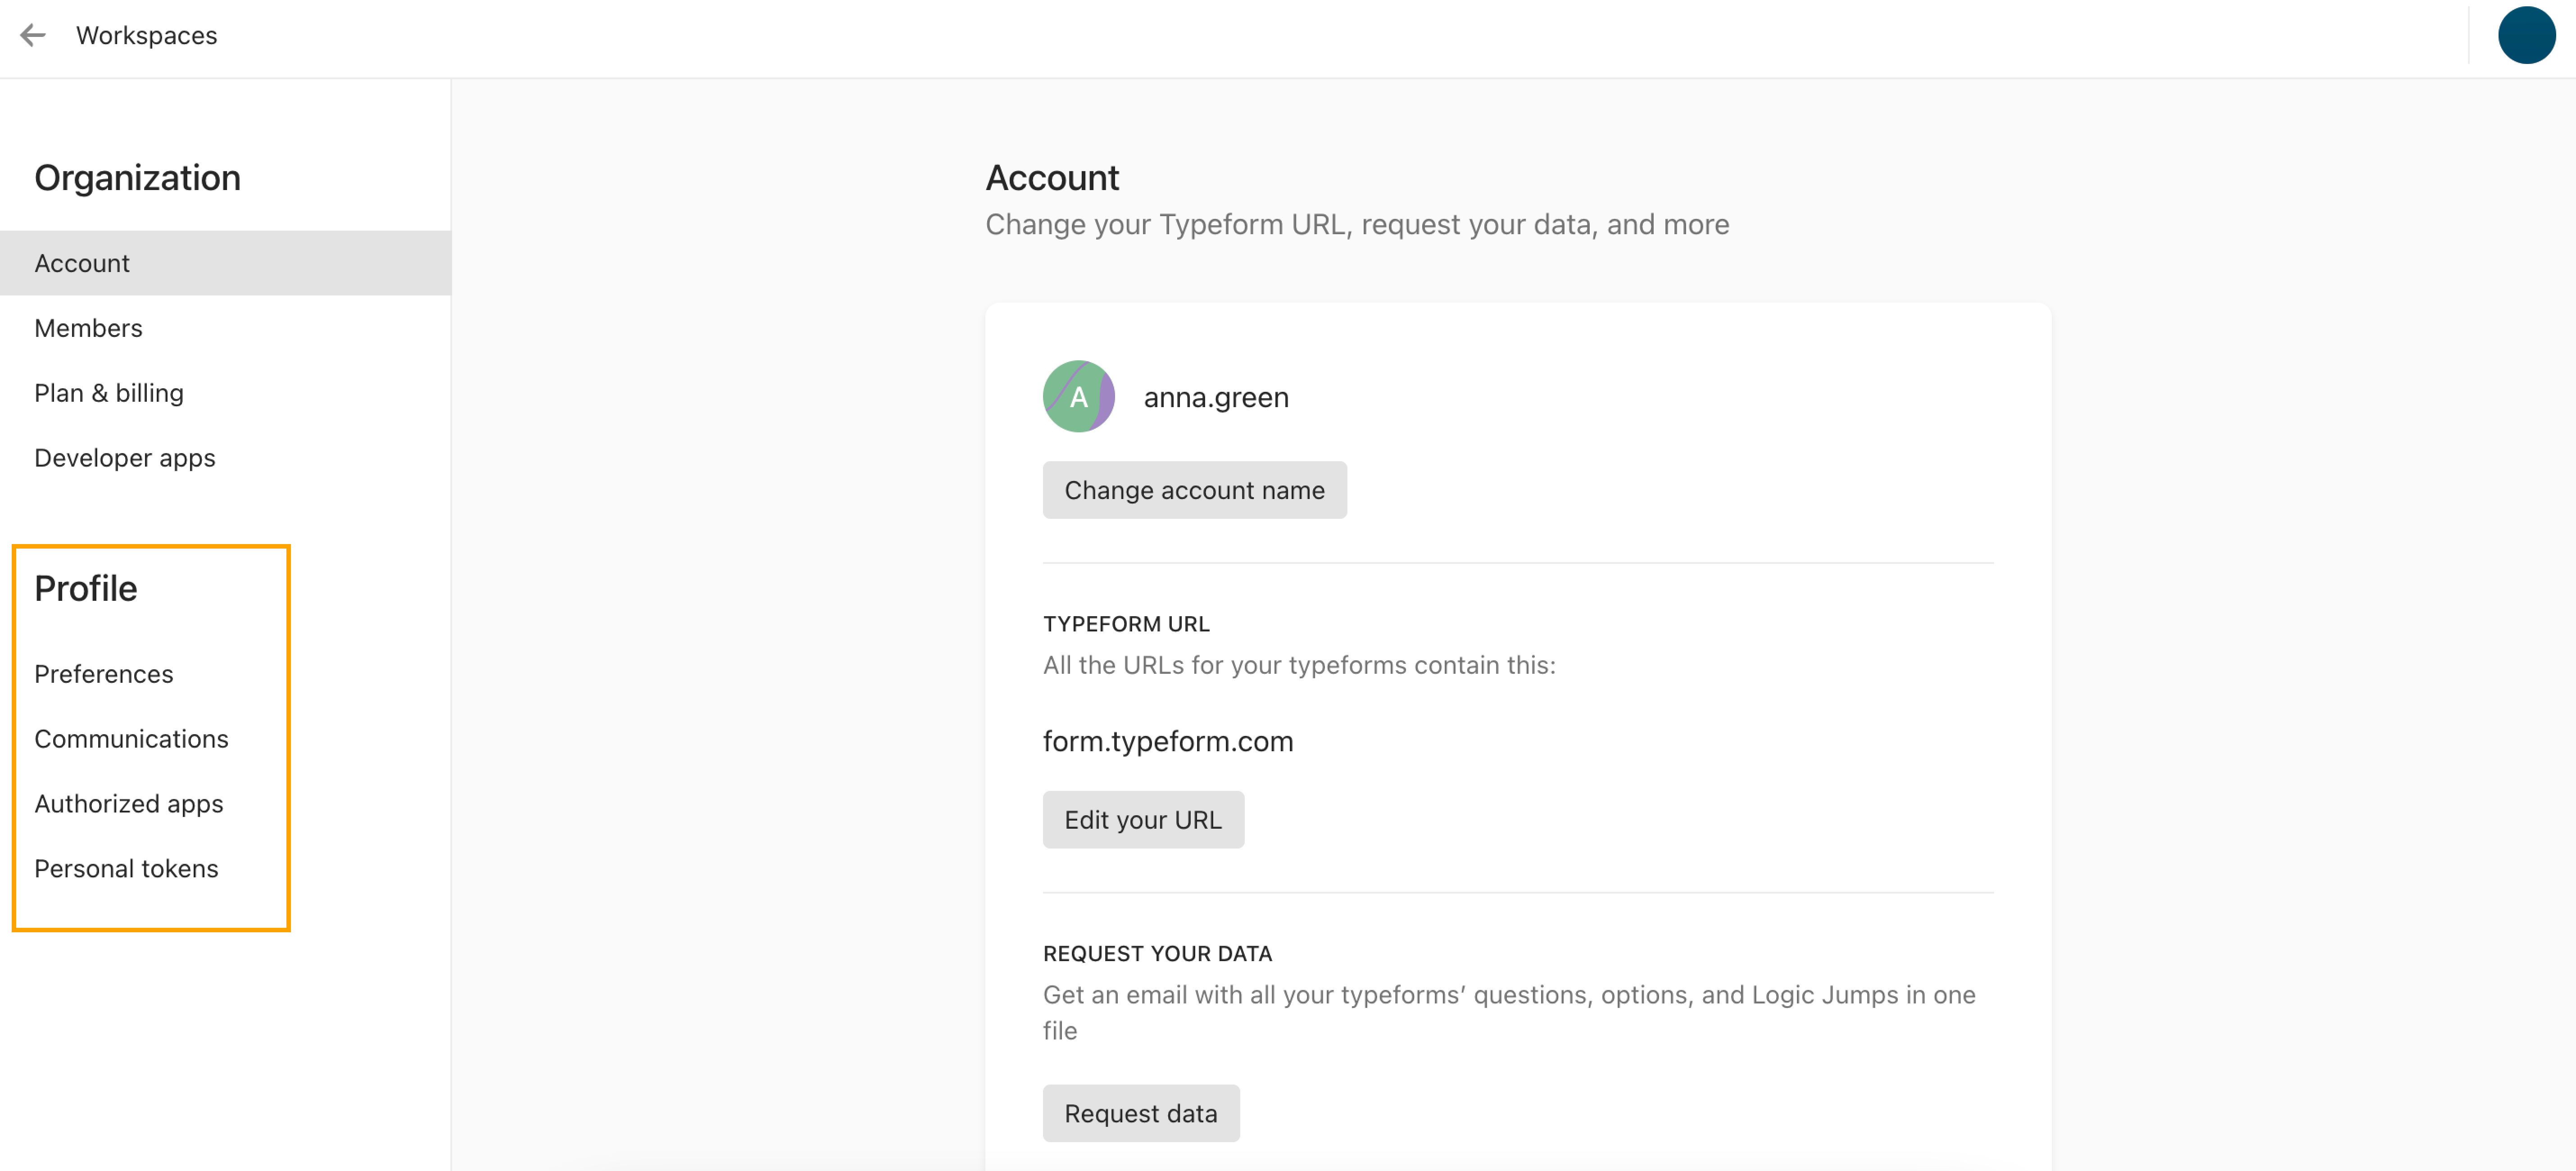This screenshot has height=1171, width=2576.
Task: Click the Profile sidebar heading
Action: tap(86, 589)
